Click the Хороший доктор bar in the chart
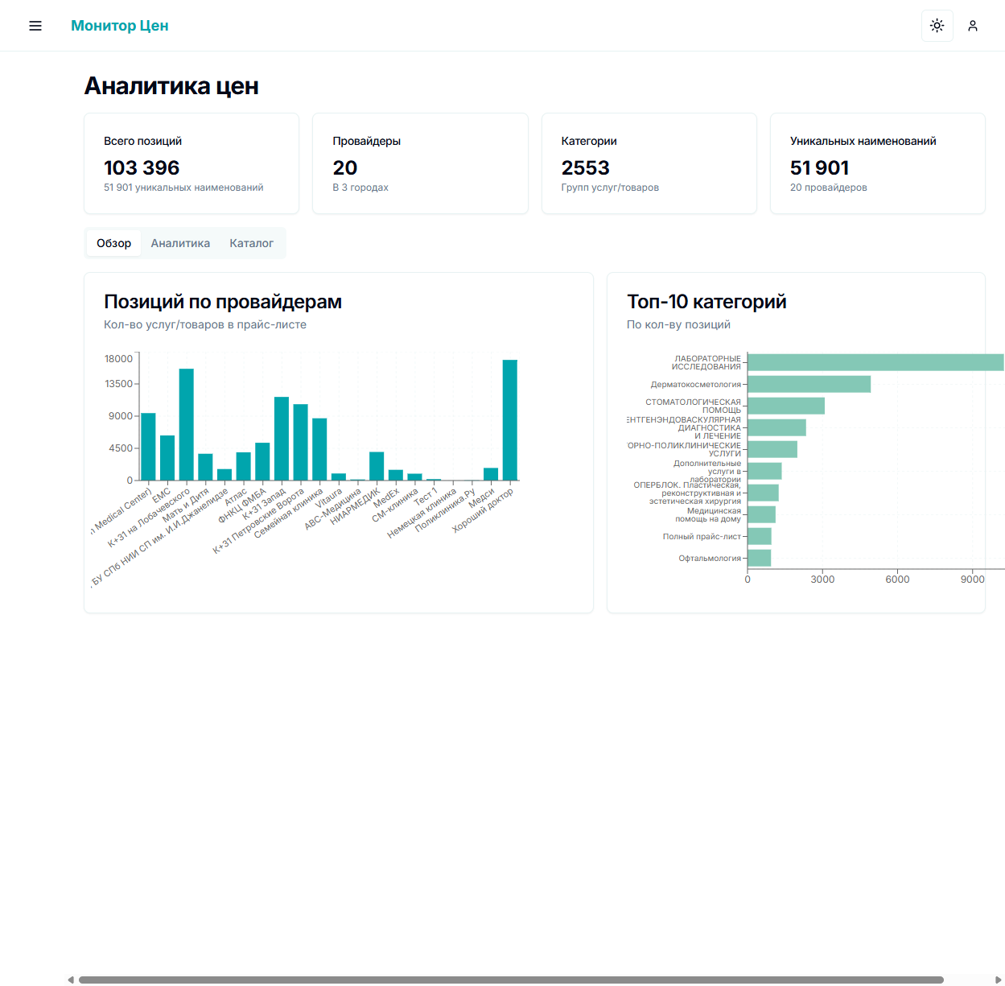Screen dimensions: 1005x986 click(x=509, y=420)
